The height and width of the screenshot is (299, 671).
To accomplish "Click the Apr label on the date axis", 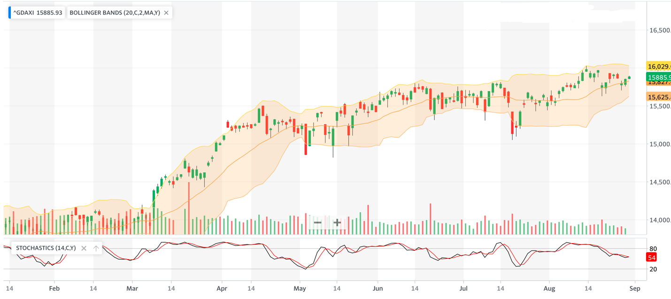I will [x=222, y=288].
